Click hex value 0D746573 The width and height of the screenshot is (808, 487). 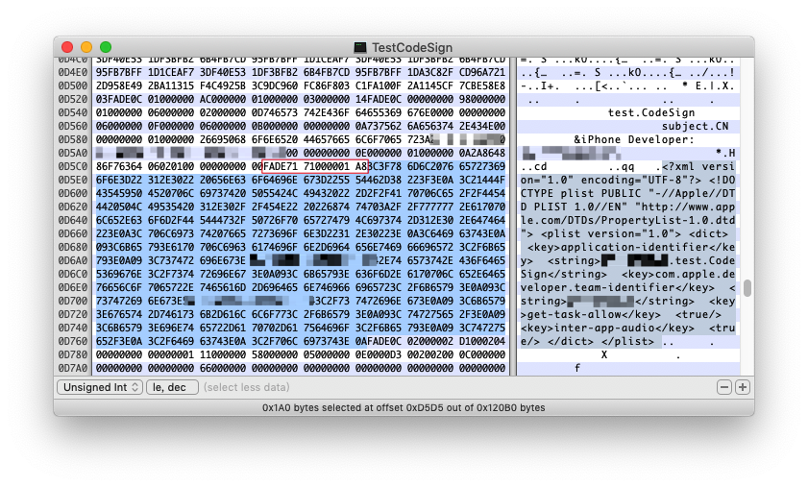point(275,112)
